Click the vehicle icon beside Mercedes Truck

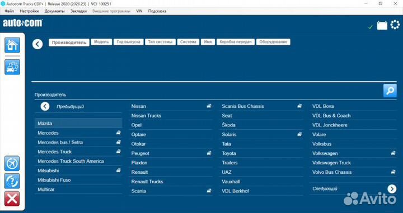(118, 152)
